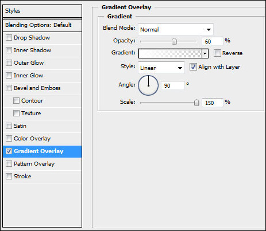Uncheck Align with Layer
The height and width of the screenshot is (231, 266).
tap(193, 67)
